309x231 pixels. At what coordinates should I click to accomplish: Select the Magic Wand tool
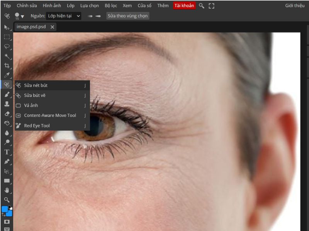click(x=7, y=56)
